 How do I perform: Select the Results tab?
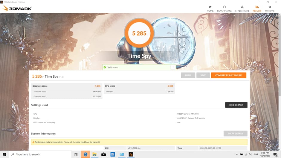257,8
